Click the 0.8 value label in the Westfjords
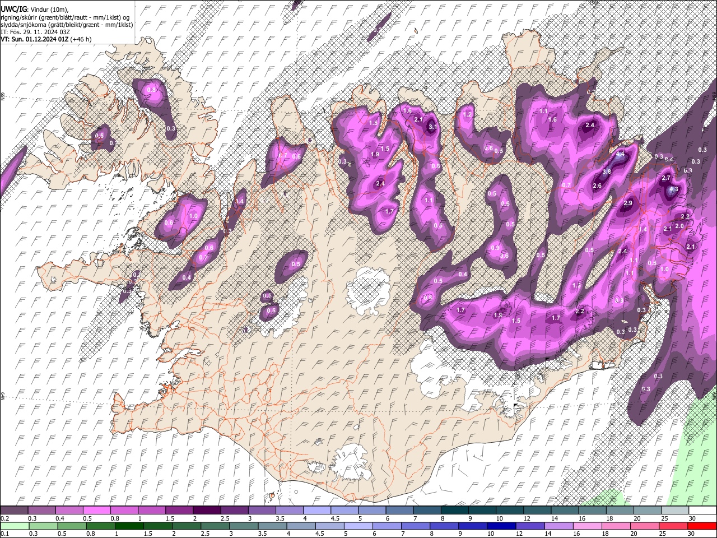Image resolution: width=717 pixels, height=538 pixels. 151,90
